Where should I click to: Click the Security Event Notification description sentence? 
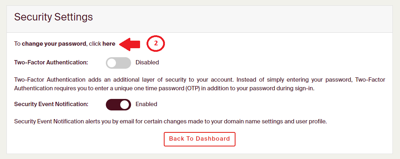(170, 121)
